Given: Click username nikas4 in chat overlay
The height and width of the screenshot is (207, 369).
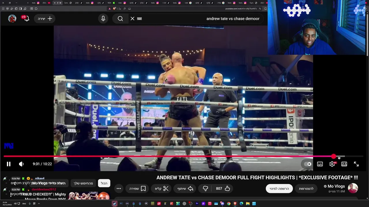Looking at the screenshot, I should pyautogui.click(x=40, y=179).
